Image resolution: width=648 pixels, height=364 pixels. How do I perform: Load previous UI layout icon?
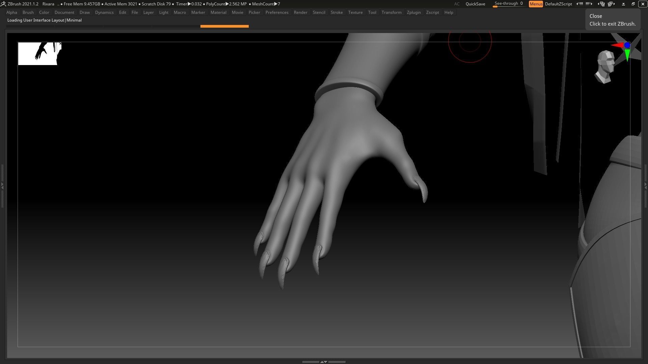click(601, 4)
